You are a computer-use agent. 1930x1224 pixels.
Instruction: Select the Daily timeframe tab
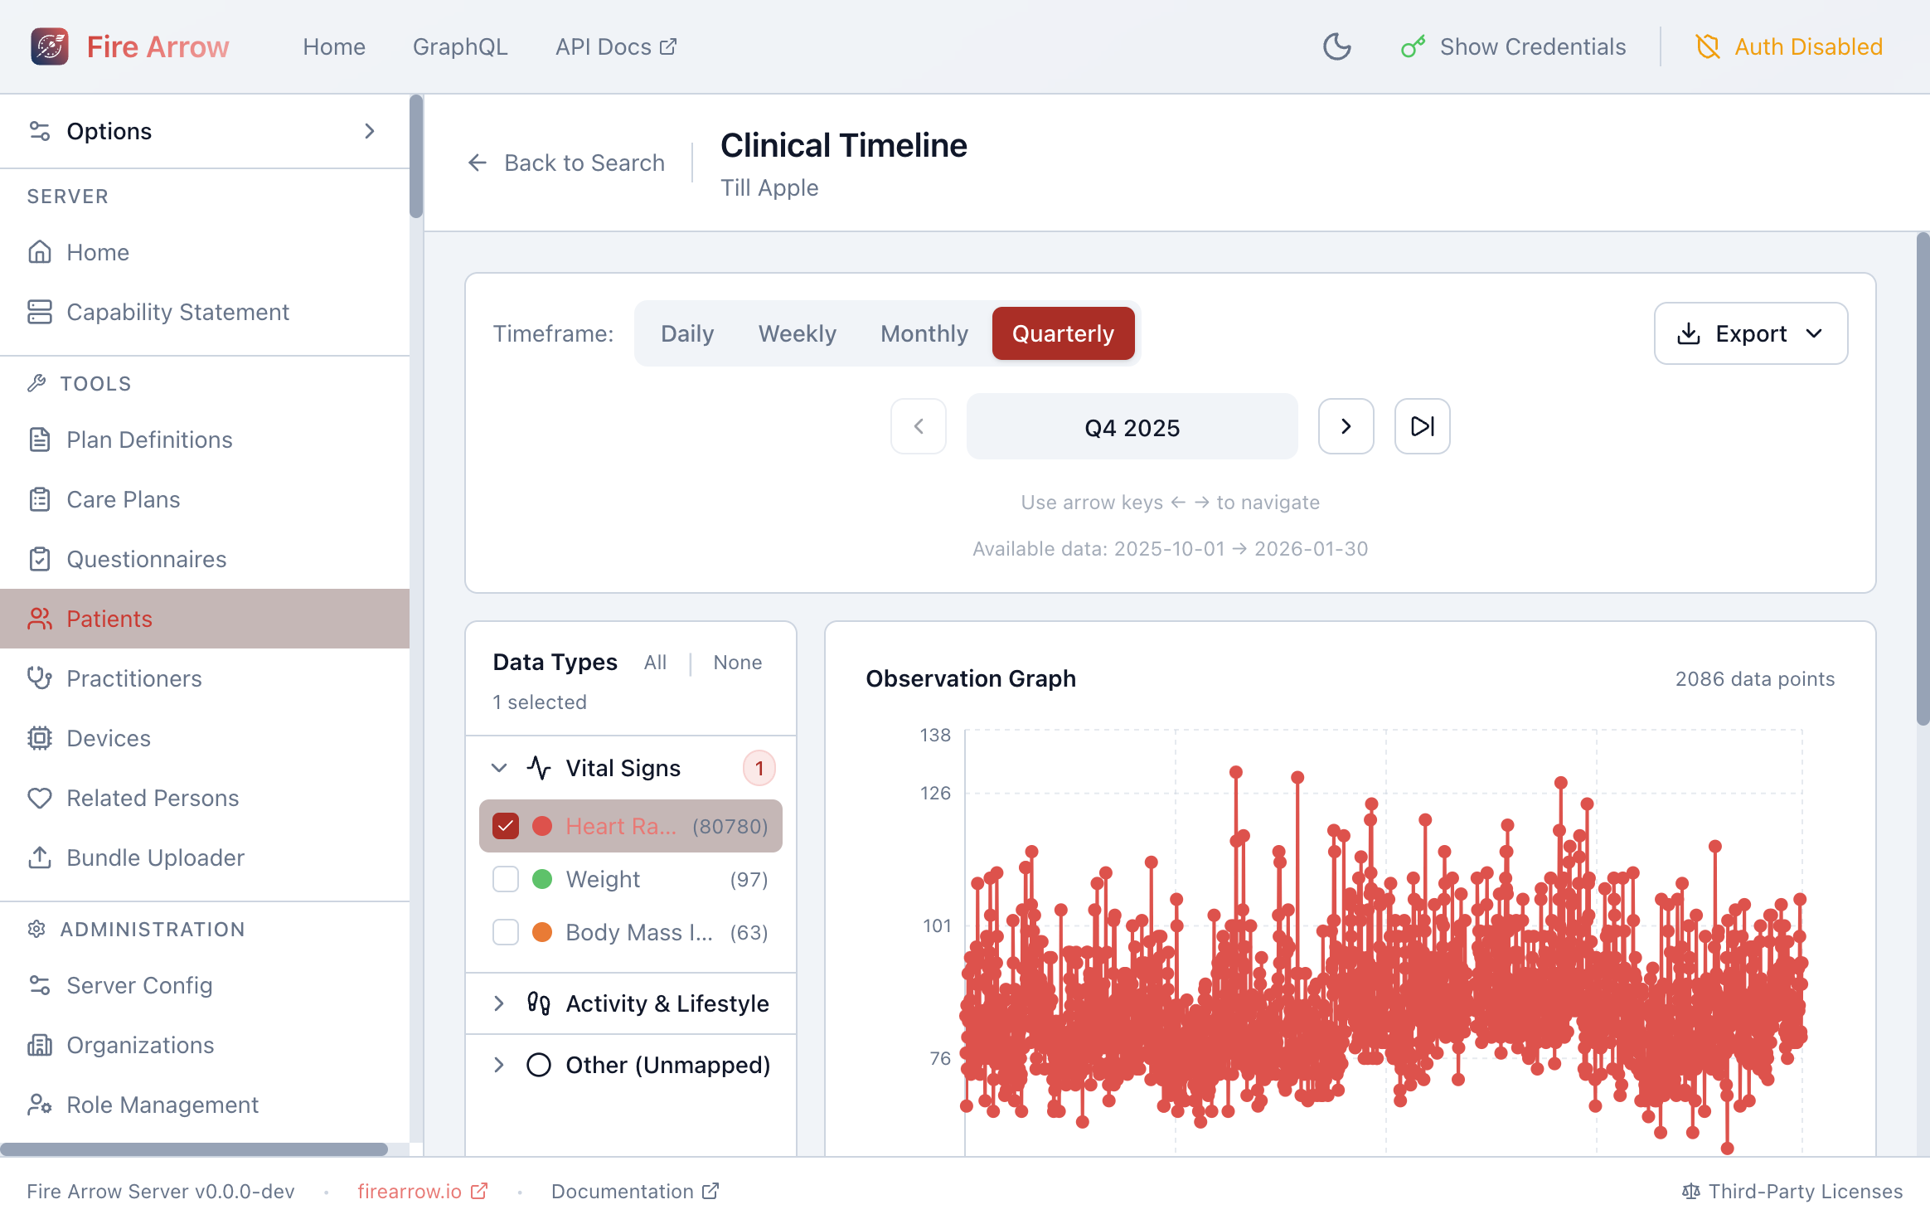687,333
